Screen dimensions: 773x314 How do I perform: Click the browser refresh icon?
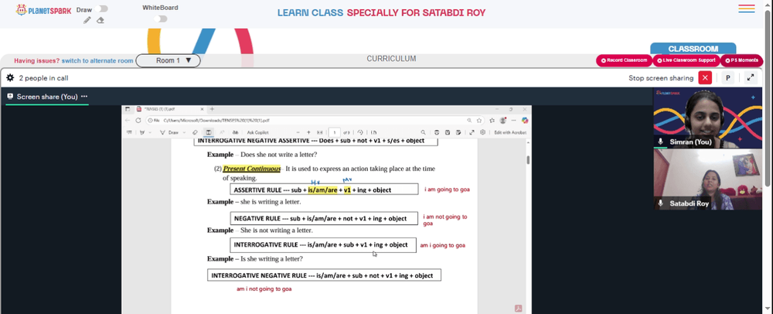pyautogui.click(x=138, y=121)
